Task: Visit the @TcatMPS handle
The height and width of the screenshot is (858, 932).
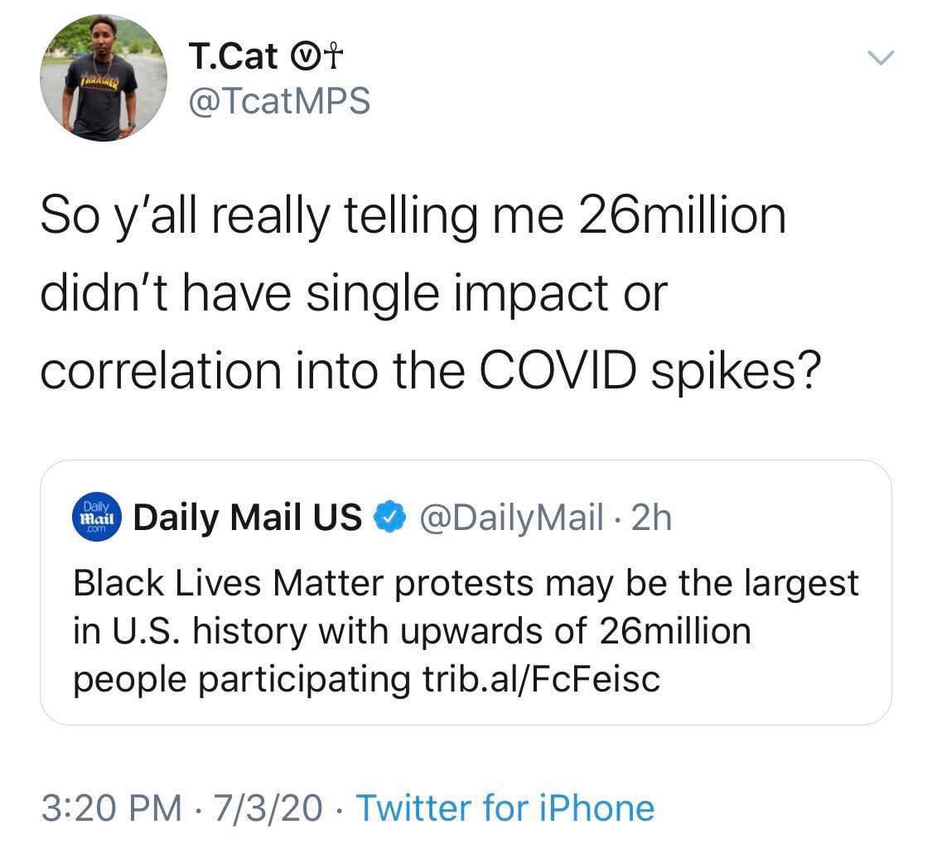Action: click(x=278, y=100)
